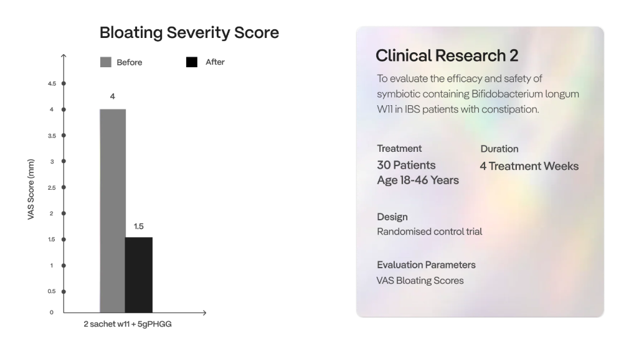Click the gray Before legend swatch
The height and width of the screenshot is (346, 634).
tap(106, 62)
